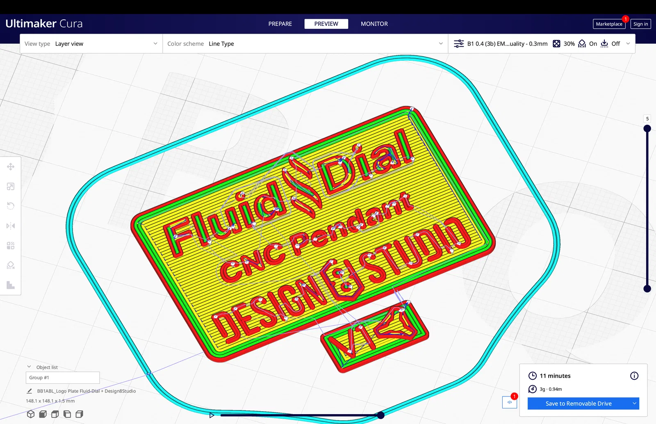Click the bottom layer slider handle
Screen dimensions: 656x424
point(647,289)
